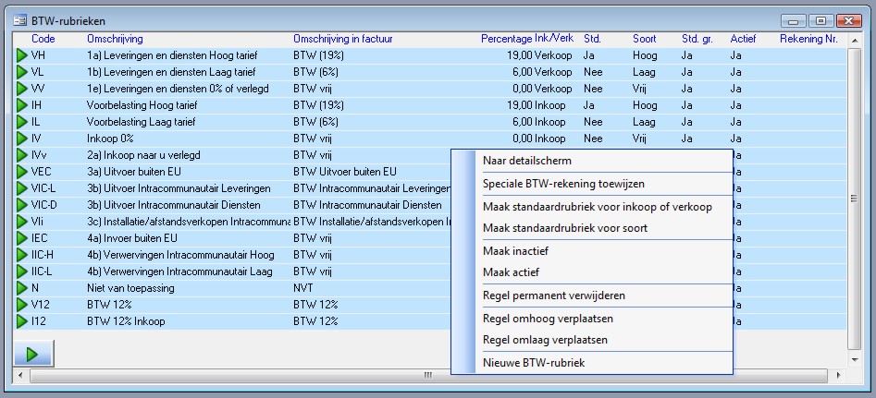The image size is (876, 398).
Task: Click the BTW-rubrieken window title icon
Action: tap(19, 19)
